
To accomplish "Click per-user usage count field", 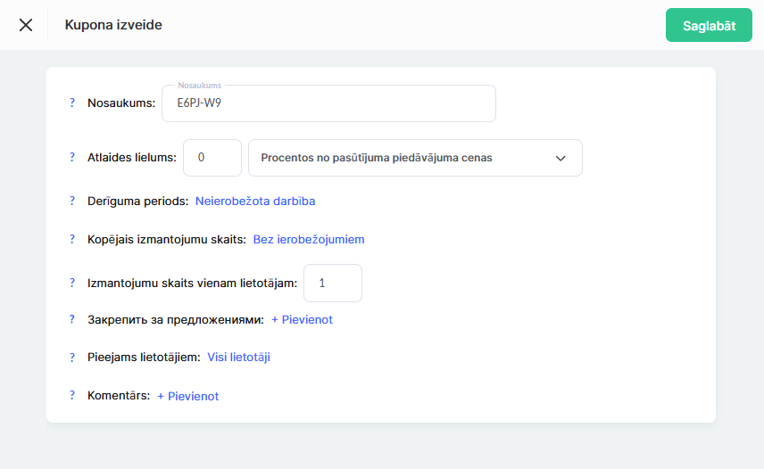I will coord(333,283).
